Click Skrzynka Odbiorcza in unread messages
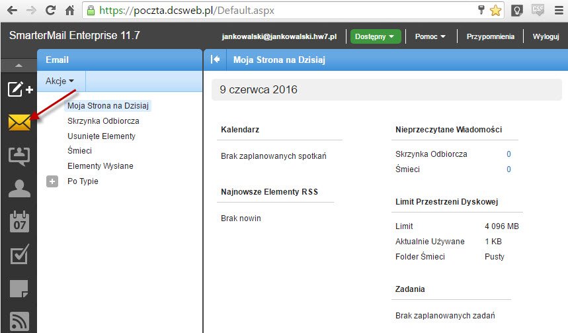Image resolution: width=568 pixels, height=333 pixels. pyautogui.click(x=431, y=154)
